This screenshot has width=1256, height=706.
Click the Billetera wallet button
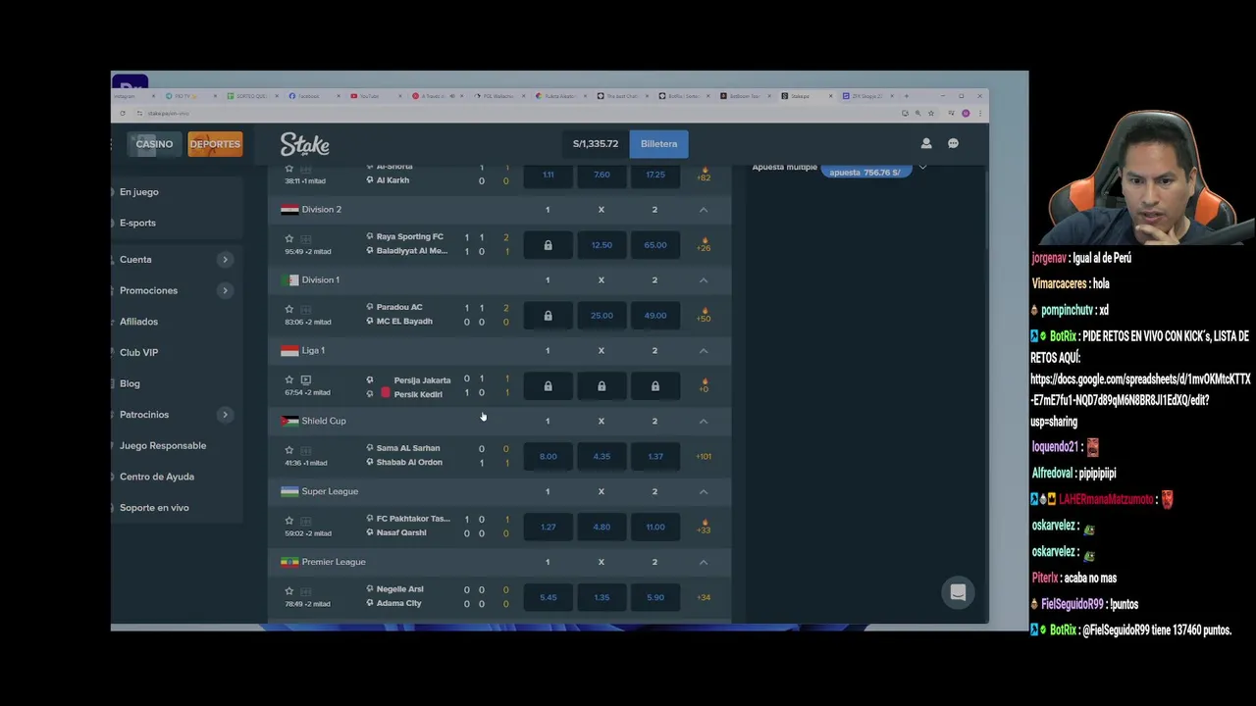pyautogui.click(x=658, y=144)
